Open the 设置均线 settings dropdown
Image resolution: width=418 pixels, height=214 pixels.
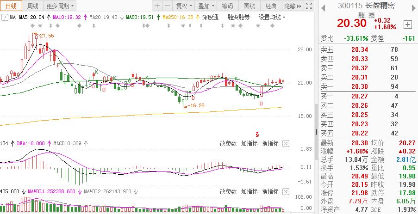point(272,18)
